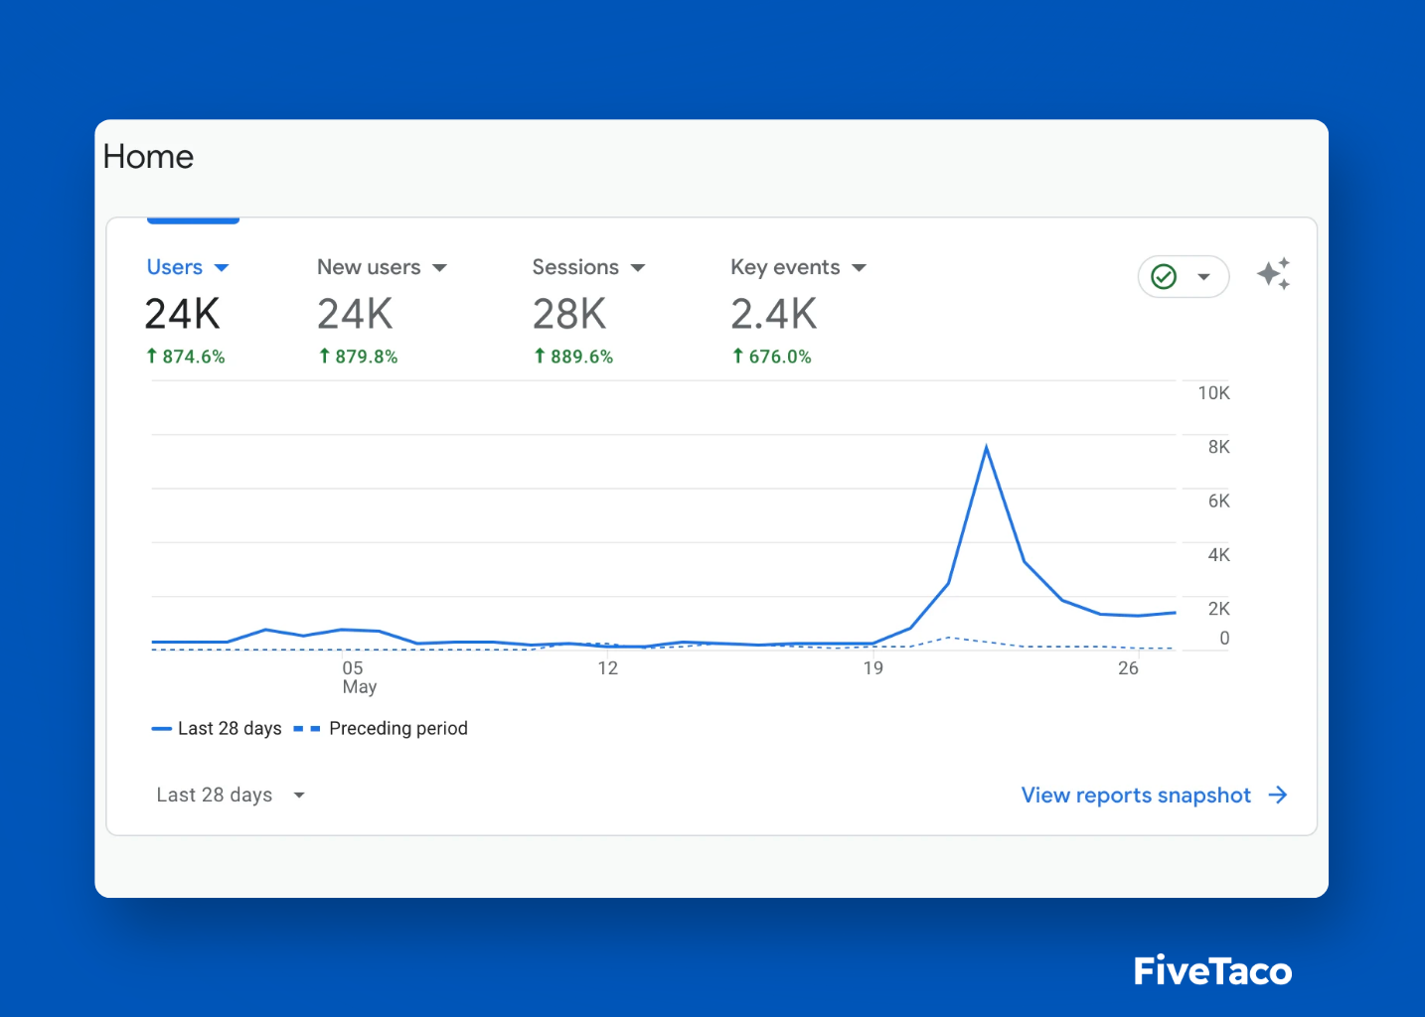Click the Preceding period legend entry

[x=381, y=728]
